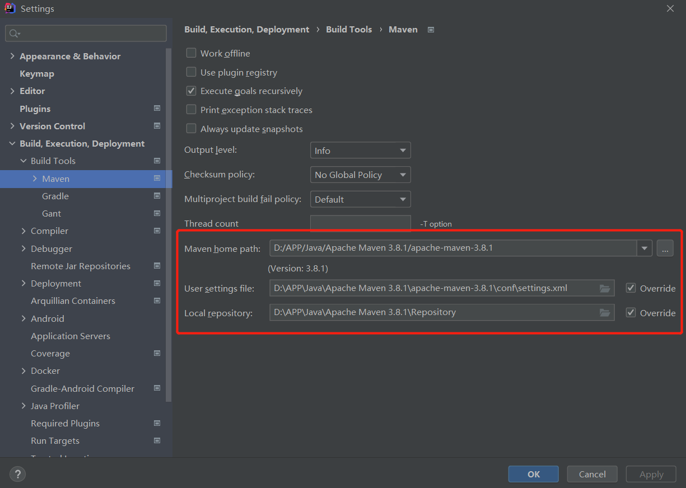Enable Always update snapshots checkbox
This screenshot has height=488, width=686.
(191, 129)
